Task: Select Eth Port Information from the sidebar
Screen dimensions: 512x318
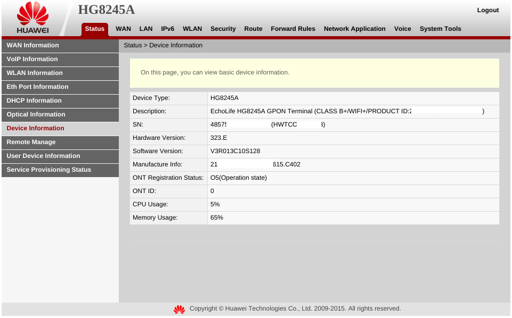Action: click(37, 87)
